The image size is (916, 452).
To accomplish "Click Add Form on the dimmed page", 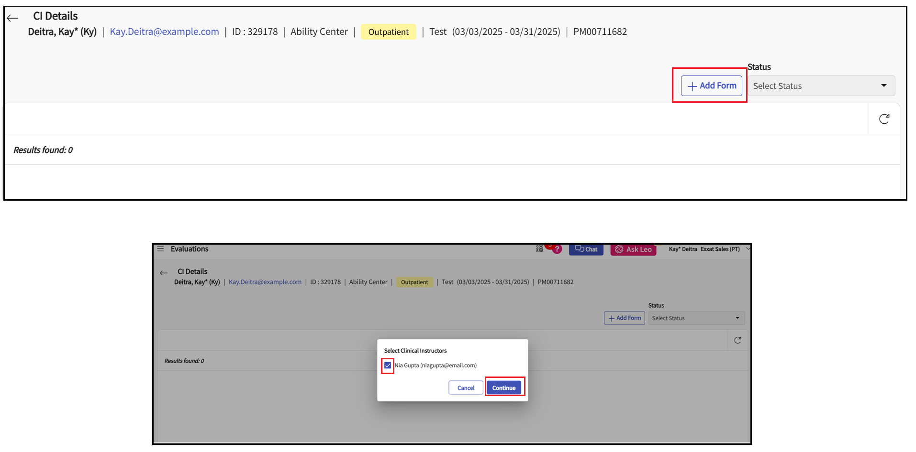I will click(x=624, y=318).
